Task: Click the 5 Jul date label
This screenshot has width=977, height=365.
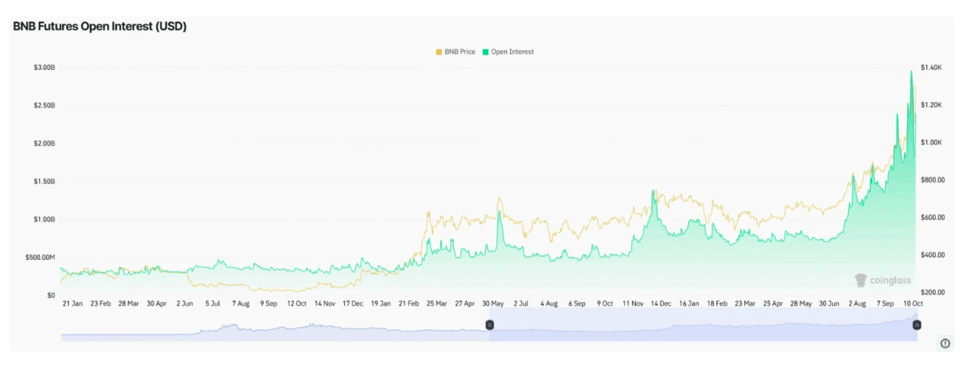Action: pos(212,304)
